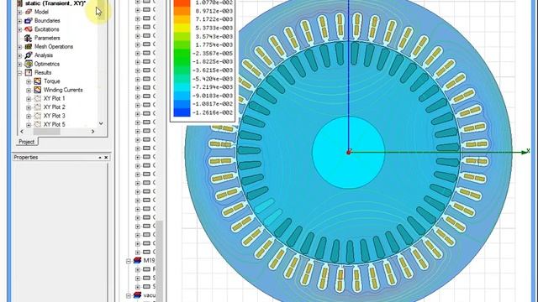Click legend value -1.0817e-002
Screen dimensions: 538x302
point(213,104)
